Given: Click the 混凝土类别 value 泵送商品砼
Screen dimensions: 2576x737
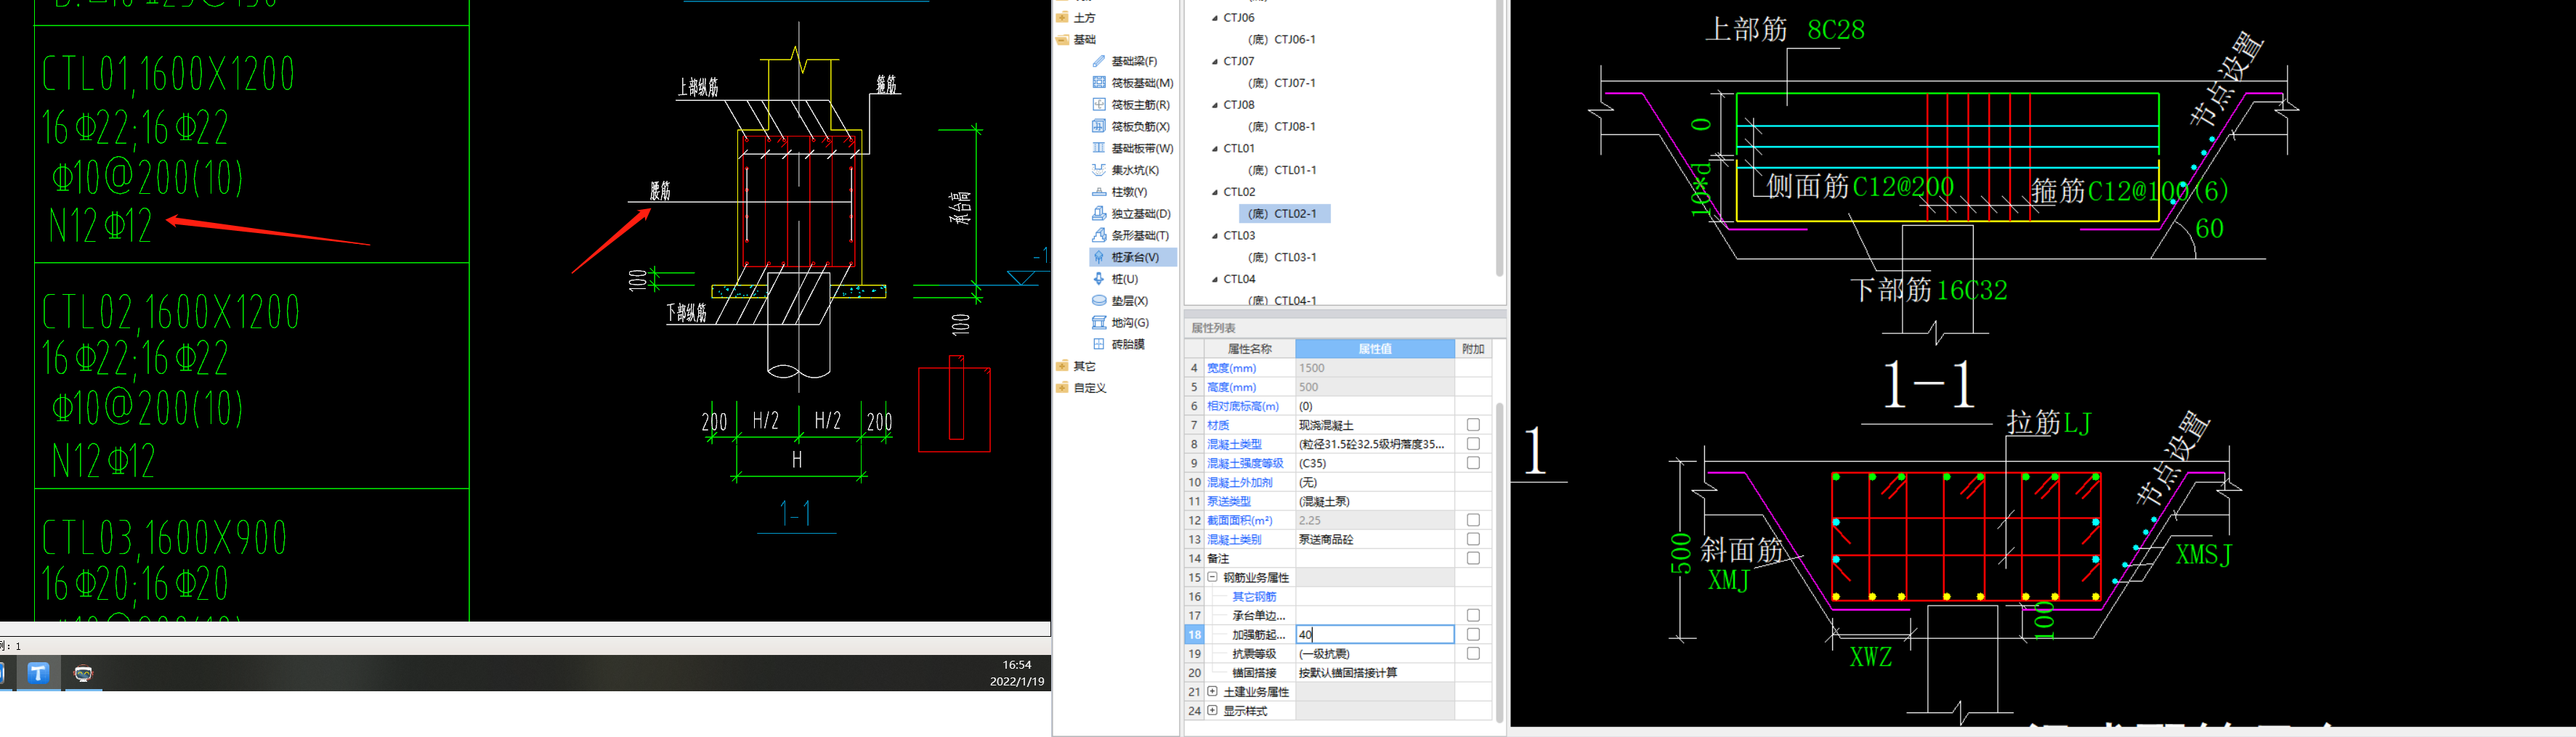Looking at the screenshot, I should 1375,539.
